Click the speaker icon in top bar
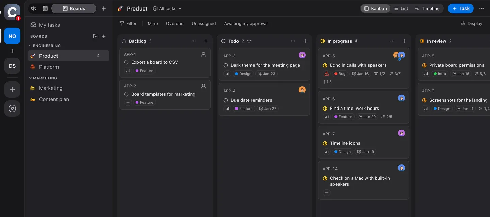This screenshot has height=217, width=490. pyautogui.click(x=34, y=8)
